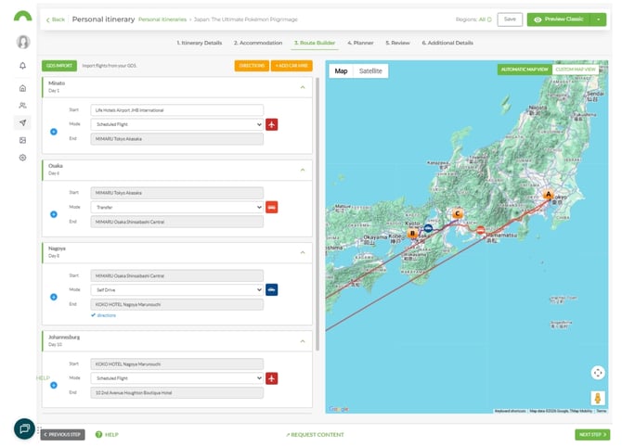The height and width of the screenshot is (447, 622).
Task: Switch map to Satellite view
Action: (370, 70)
